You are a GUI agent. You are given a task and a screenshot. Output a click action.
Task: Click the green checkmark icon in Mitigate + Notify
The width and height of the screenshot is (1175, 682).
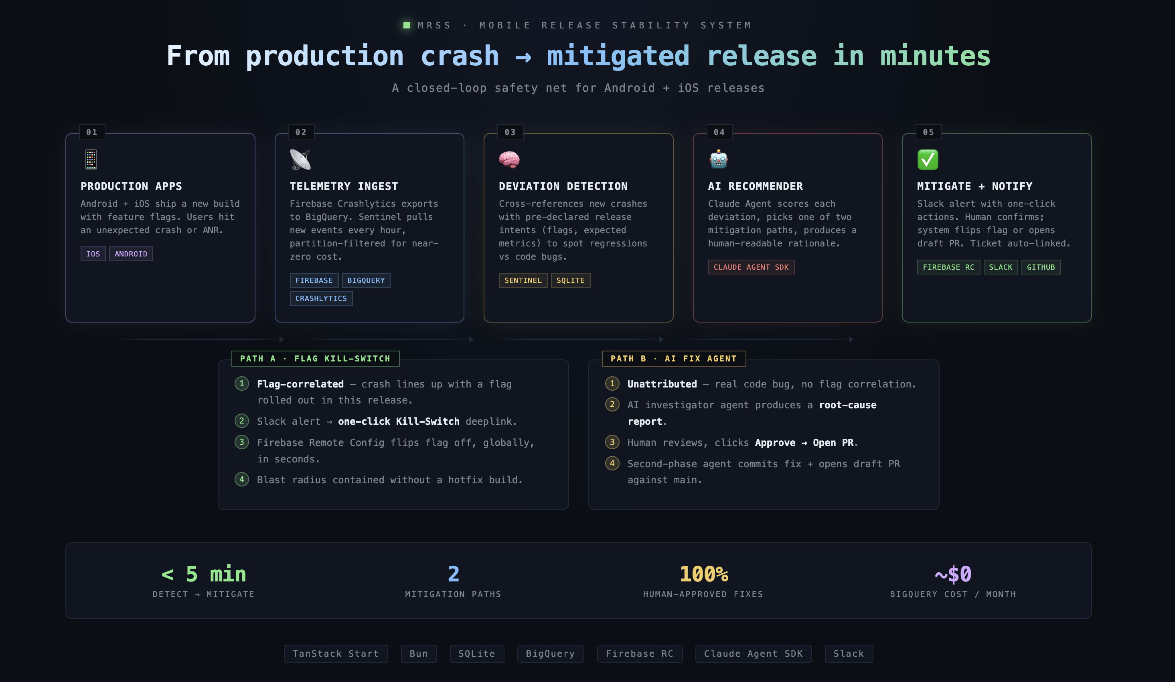coord(928,159)
